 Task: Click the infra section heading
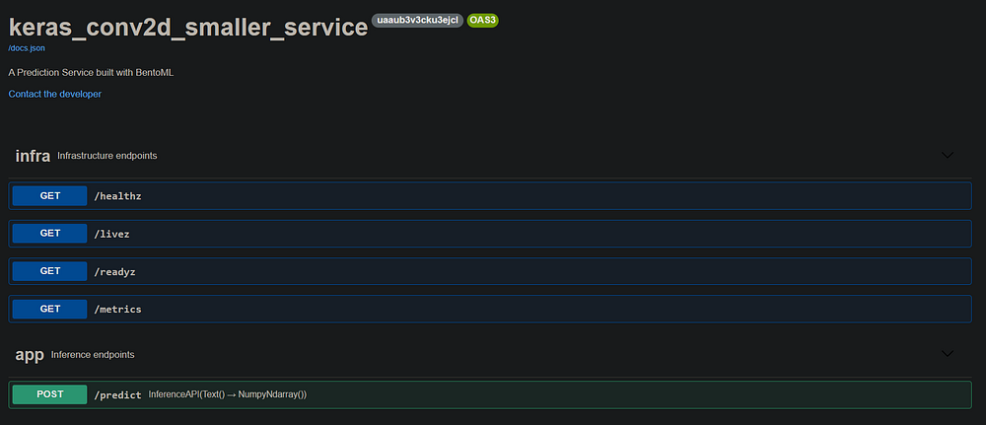coord(33,156)
